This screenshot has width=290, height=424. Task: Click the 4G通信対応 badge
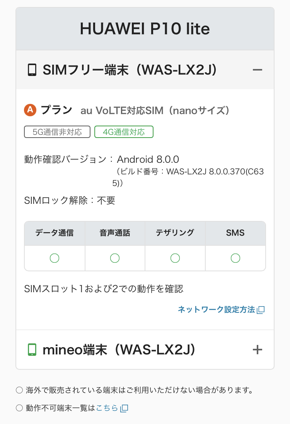[124, 132]
